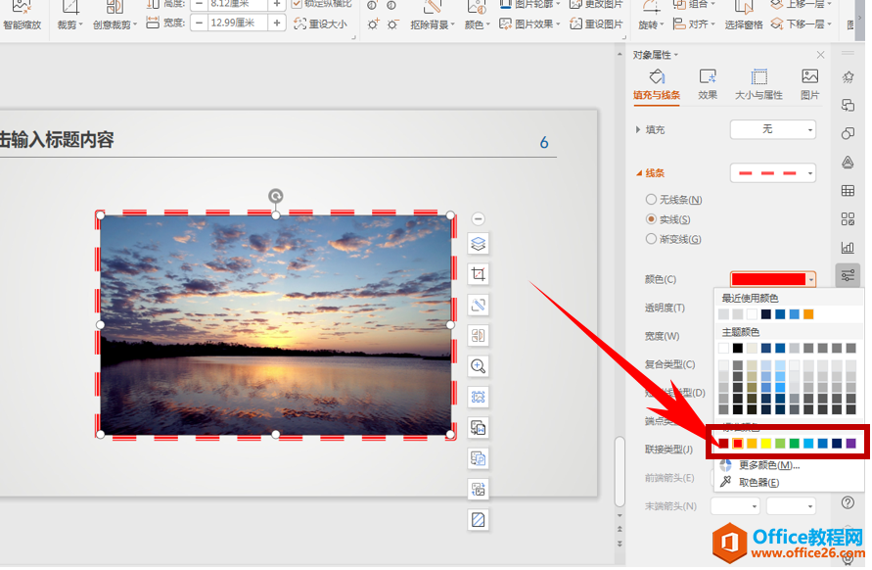Switch to the 大小与属性 tab
The image size is (872, 570).
click(758, 84)
